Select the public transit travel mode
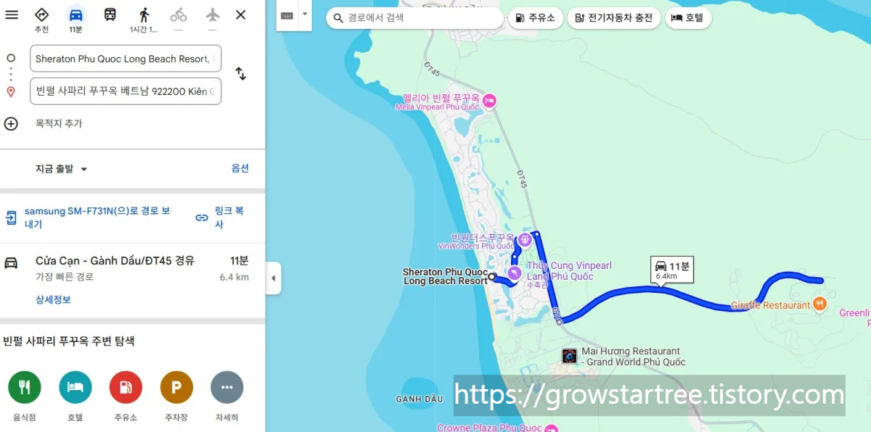The width and height of the screenshot is (871, 432). 110,14
